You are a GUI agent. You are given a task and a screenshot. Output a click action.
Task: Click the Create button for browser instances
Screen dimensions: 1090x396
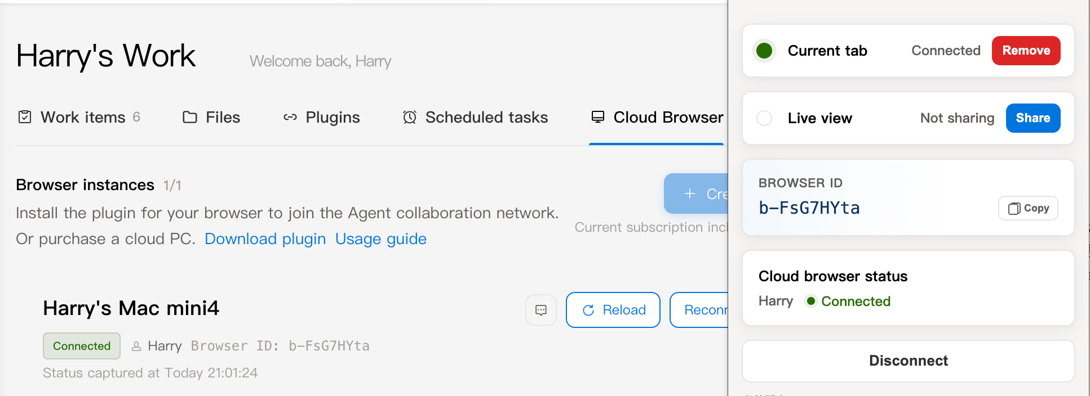696,193
